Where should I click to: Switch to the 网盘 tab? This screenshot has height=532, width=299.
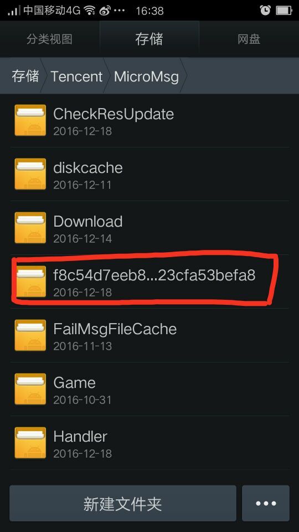coord(249,39)
